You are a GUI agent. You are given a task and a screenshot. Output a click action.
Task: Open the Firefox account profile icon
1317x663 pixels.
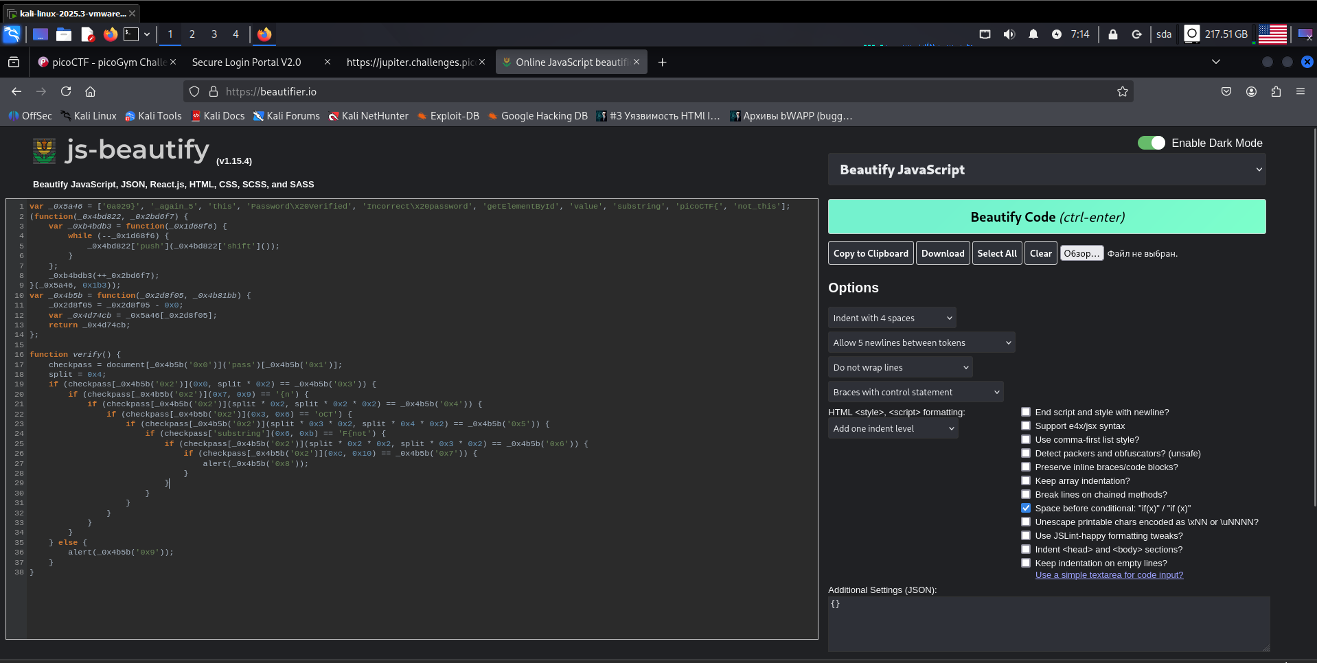(1251, 91)
